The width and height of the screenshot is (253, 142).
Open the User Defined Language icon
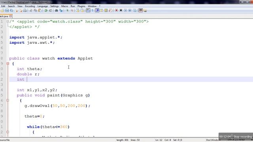click(102, 11)
